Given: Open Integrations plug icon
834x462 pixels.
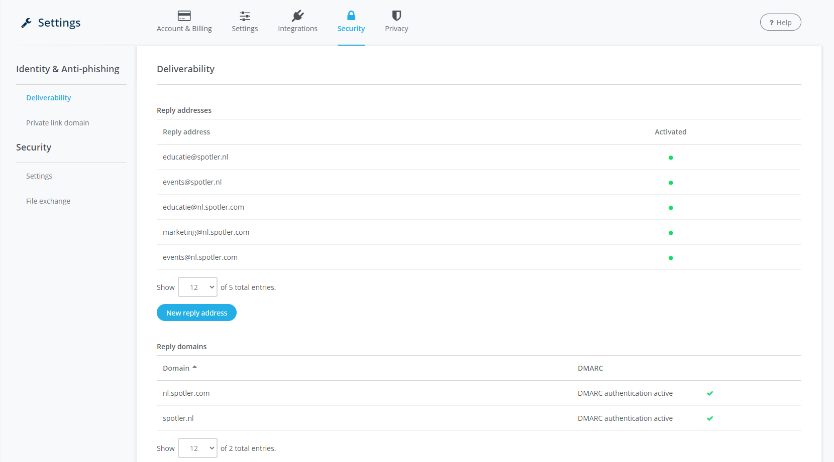Looking at the screenshot, I should (x=297, y=16).
